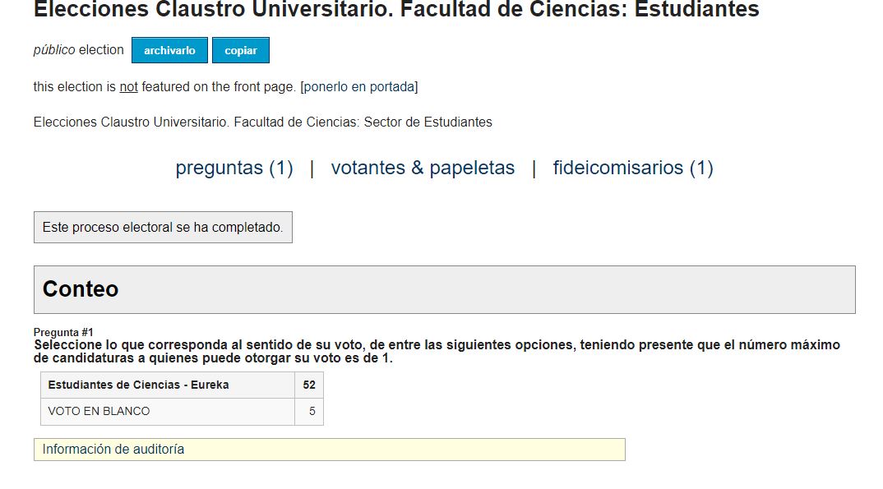The width and height of the screenshot is (883, 489).
Task: Click the 52 vote count cell
Action: tap(309, 385)
